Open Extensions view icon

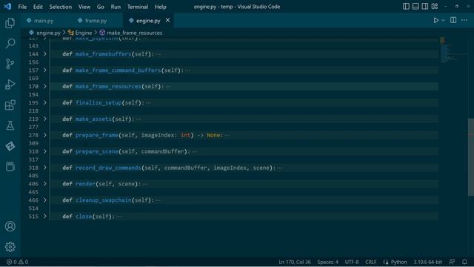tap(10, 105)
